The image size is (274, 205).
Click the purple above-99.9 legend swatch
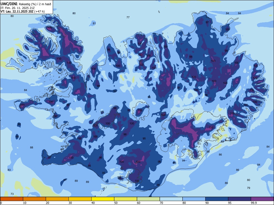(x=262, y=199)
